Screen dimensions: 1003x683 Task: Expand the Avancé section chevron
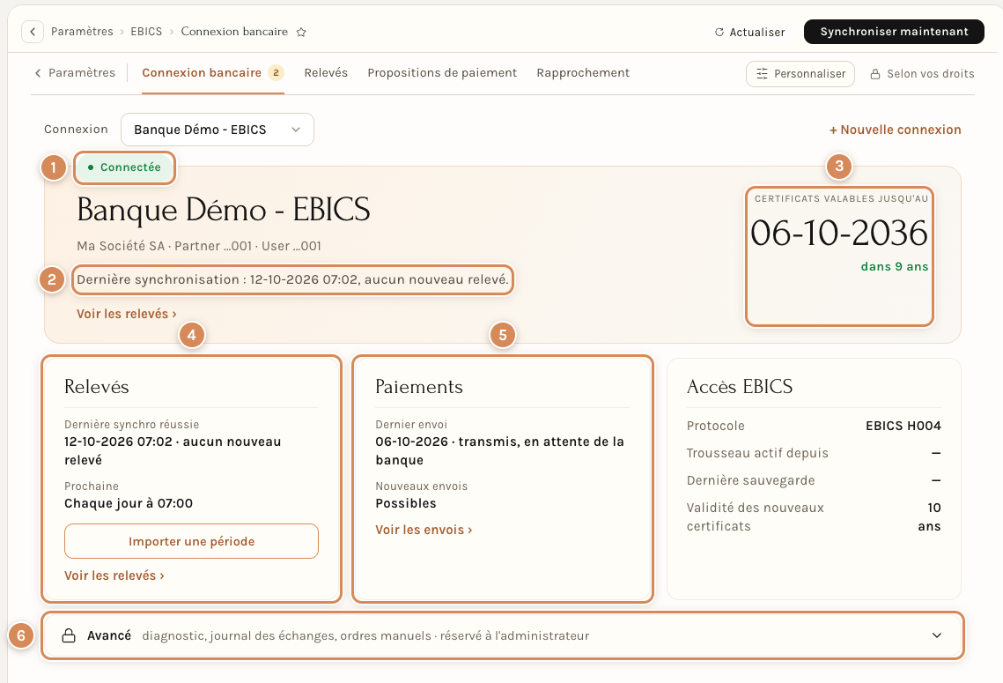(936, 635)
